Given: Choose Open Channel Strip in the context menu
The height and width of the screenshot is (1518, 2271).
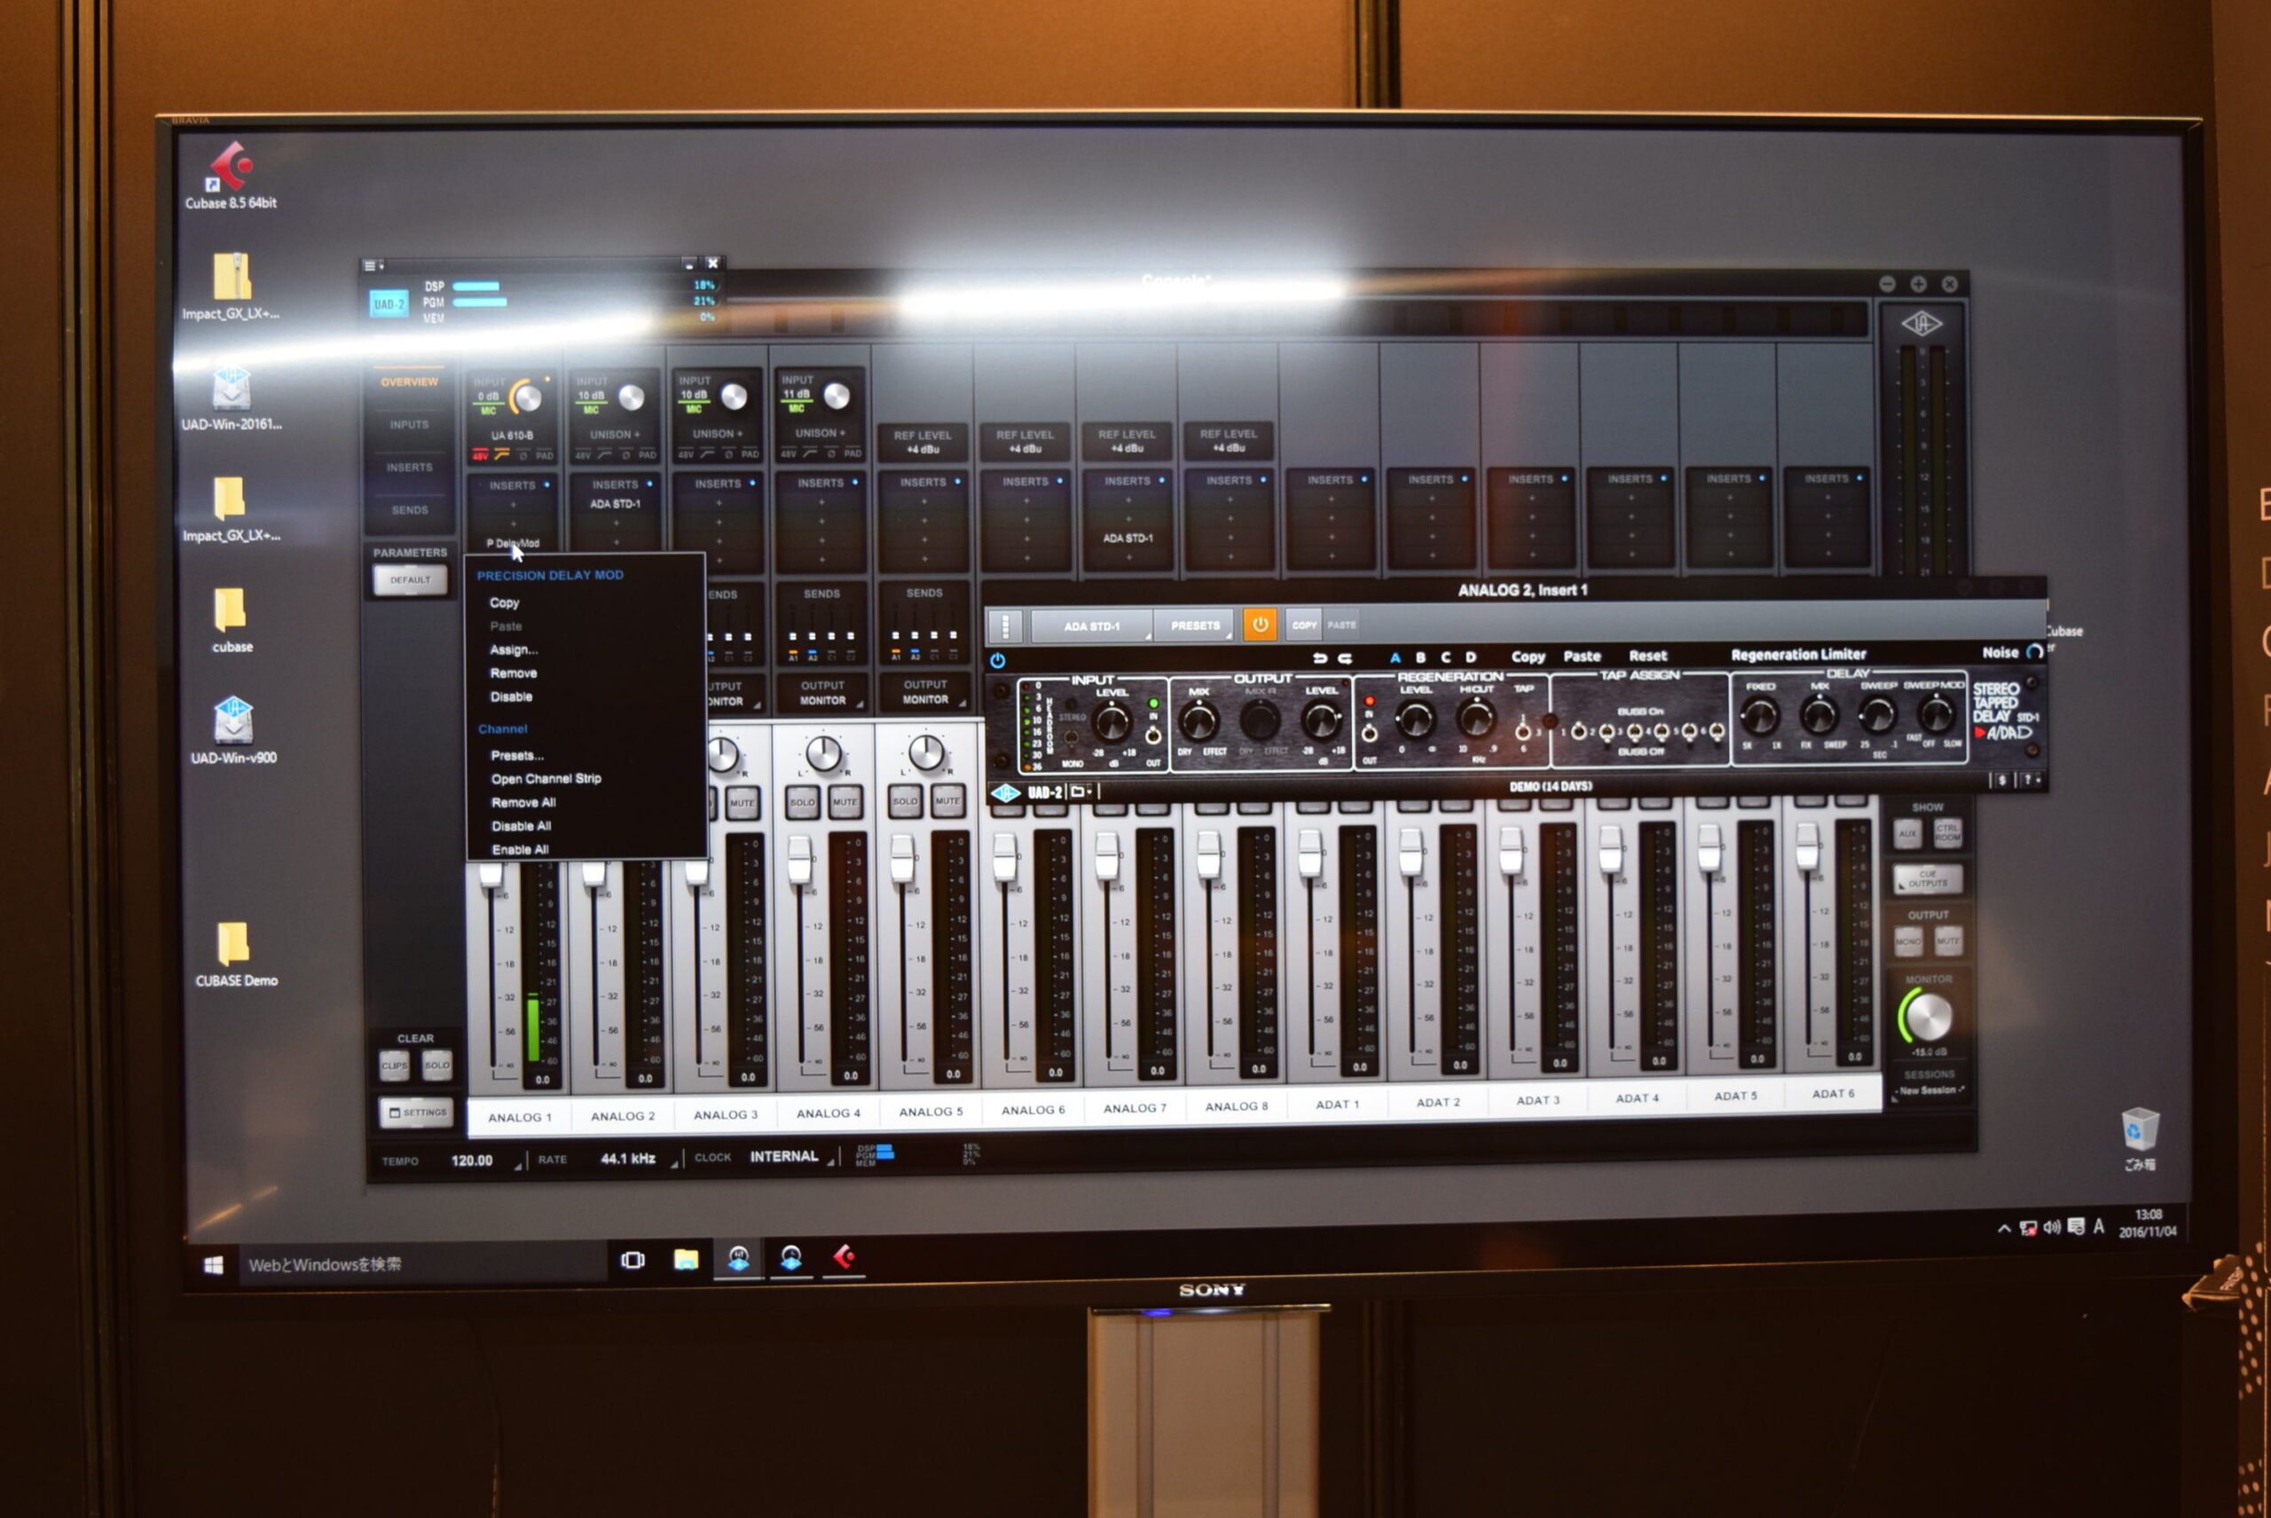Looking at the screenshot, I should [x=546, y=778].
